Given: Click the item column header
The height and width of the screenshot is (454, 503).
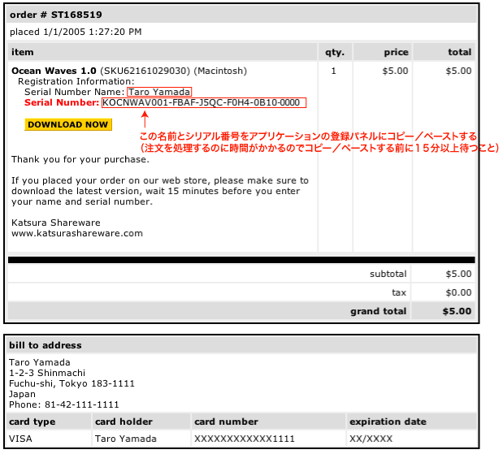Looking at the screenshot, I should [23, 52].
